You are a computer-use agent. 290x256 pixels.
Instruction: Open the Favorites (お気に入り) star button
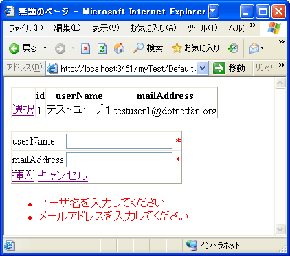pyautogui.click(x=195, y=48)
